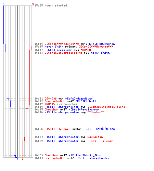Image resolution: width=154 pixels, height=171 pixels.
Task: Click -|SoI|- Shinji_Ikari at 16:39
Action: click(x=86, y=155)
